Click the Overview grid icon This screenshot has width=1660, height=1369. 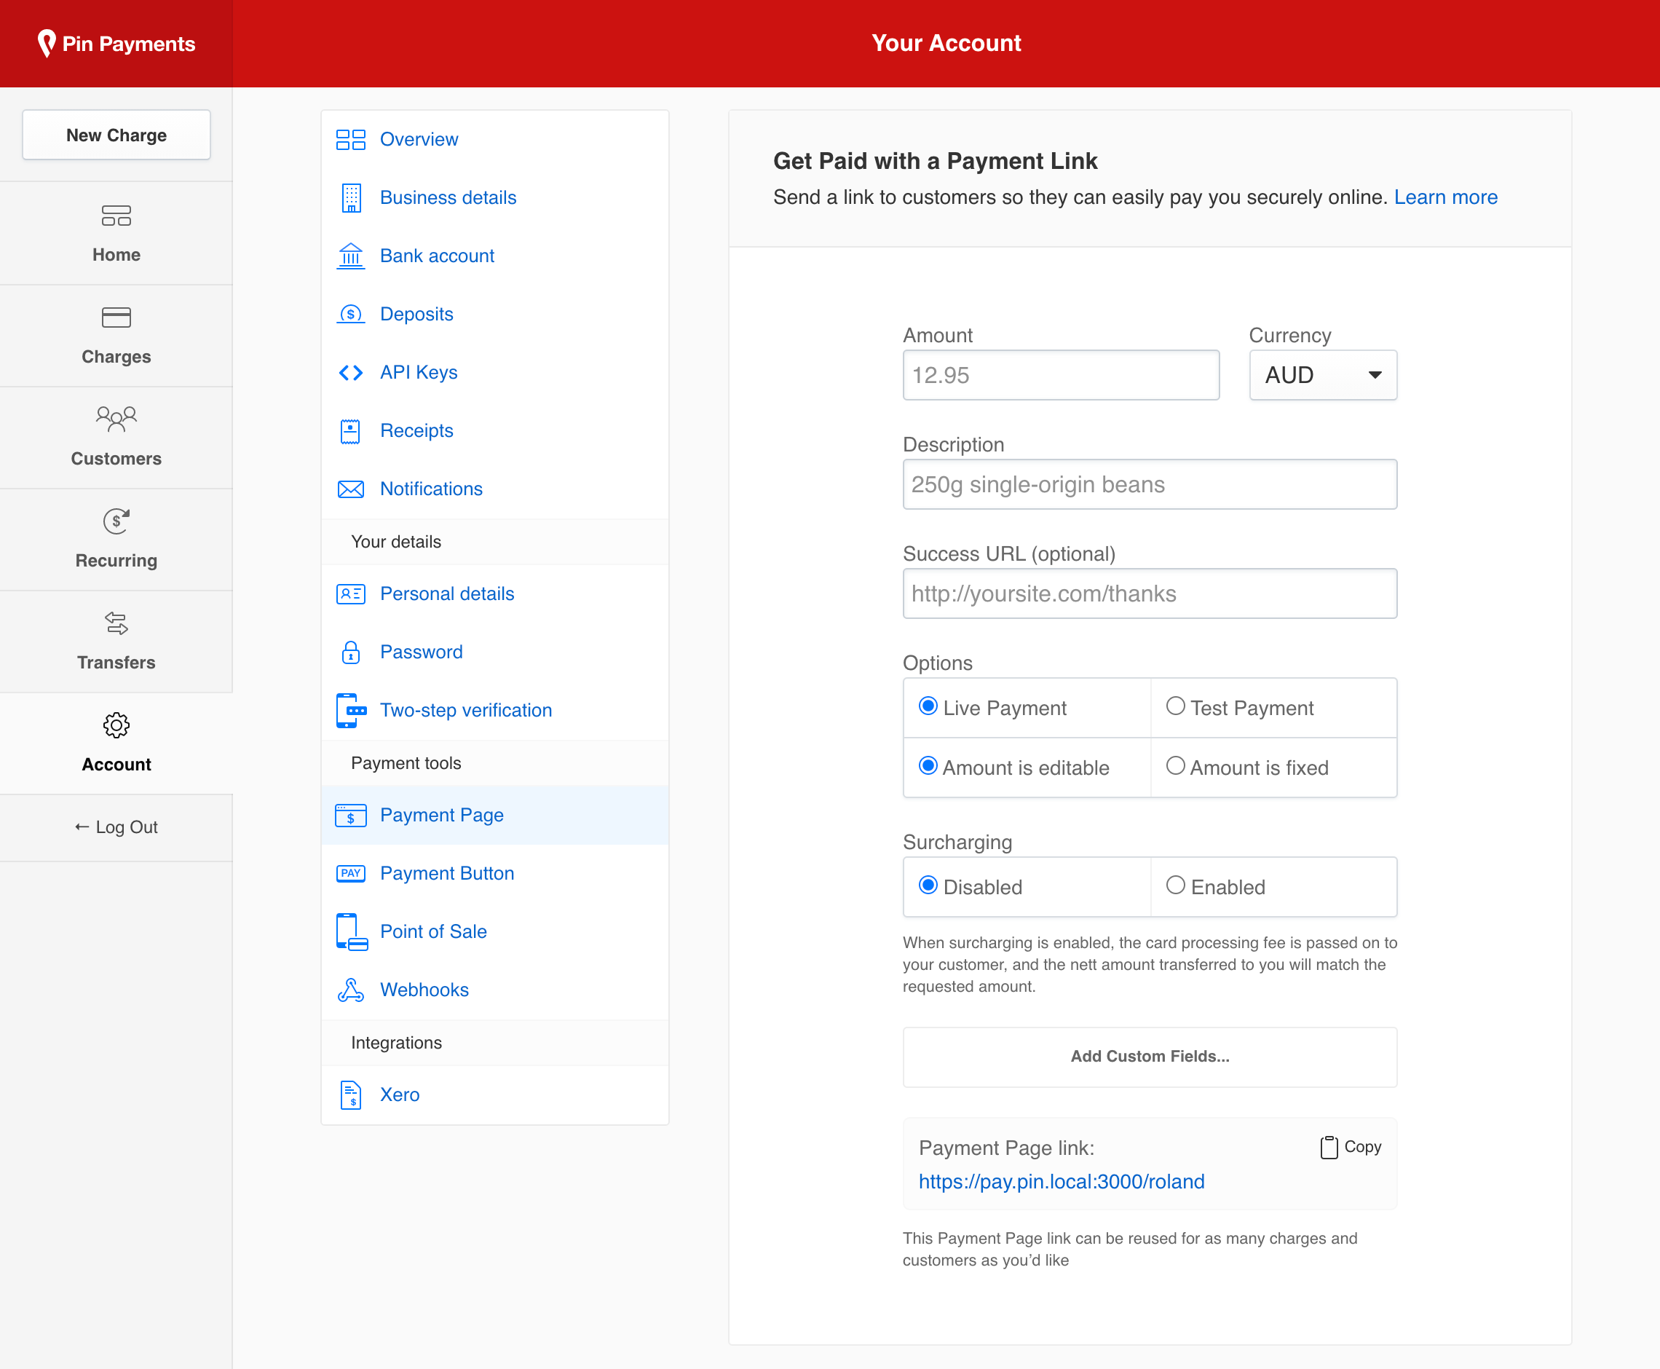(x=351, y=140)
